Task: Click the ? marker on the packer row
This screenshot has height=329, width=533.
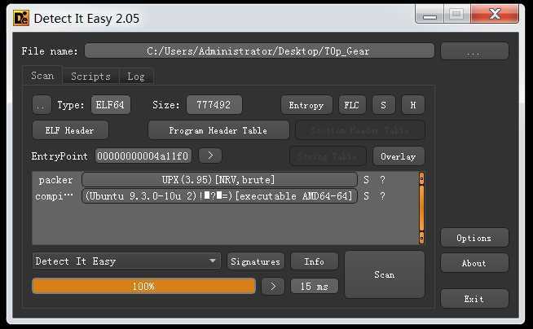Action: tap(382, 180)
